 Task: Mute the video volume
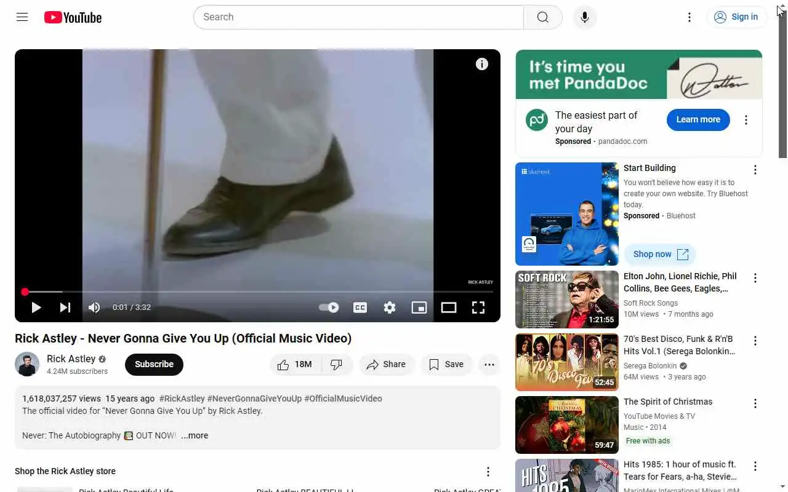pyautogui.click(x=94, y=307)
